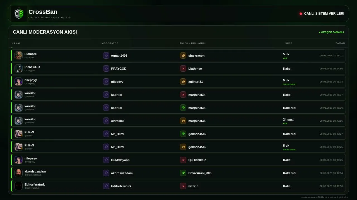Viewport: 357px width, 200px height.
Task: Select the KANAL column header
Action: point(16,43)
